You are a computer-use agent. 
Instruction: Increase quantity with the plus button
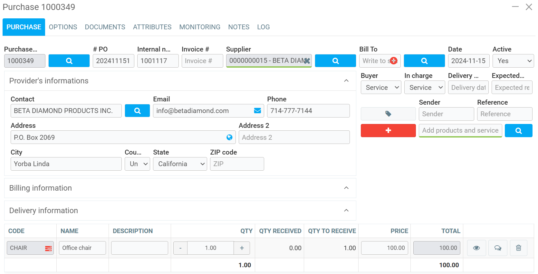coord(242,248)
